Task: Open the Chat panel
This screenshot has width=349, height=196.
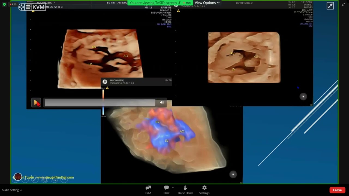Action: (166, 190)
